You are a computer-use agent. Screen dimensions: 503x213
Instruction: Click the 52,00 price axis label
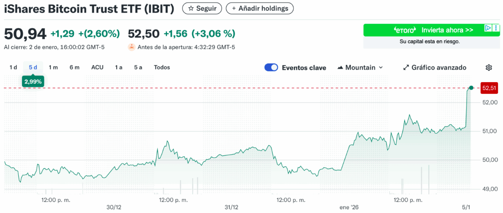click(x=489, y=102)
